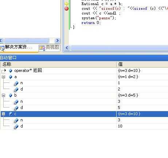Click the red breakpoint marker in the margin

click(x=66, y=9)
